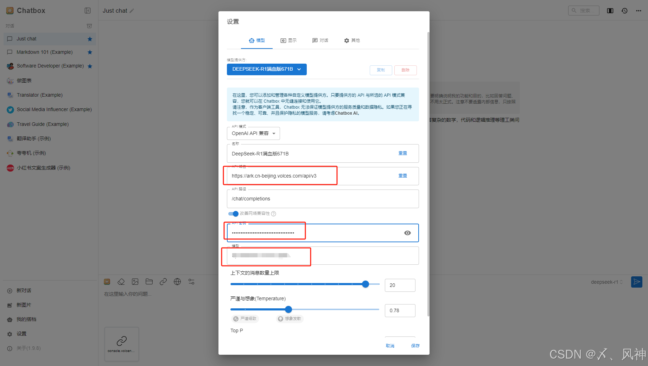Adjust the Temperature slider handle

tap(288, 309)
